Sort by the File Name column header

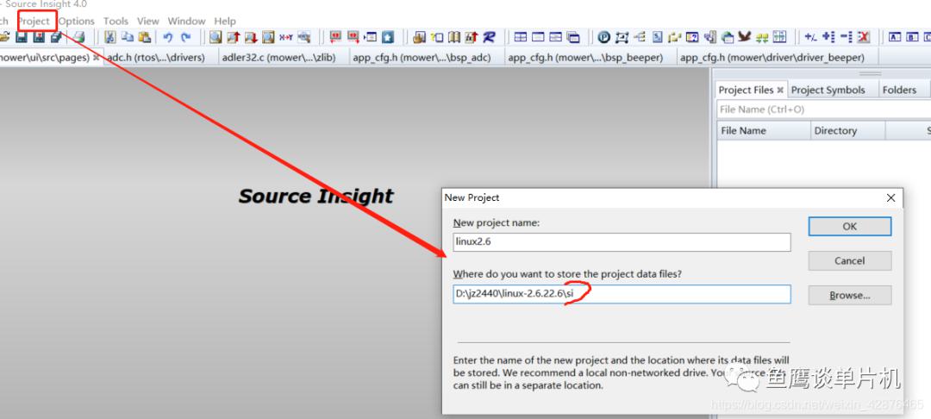coord(764,130)
